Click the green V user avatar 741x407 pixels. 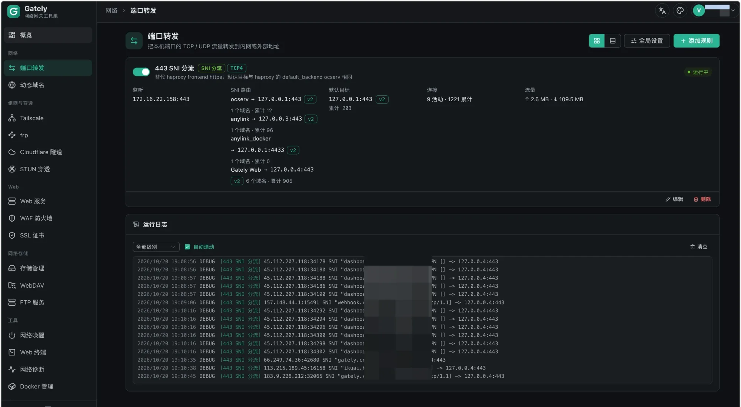(x=699, y=10)
